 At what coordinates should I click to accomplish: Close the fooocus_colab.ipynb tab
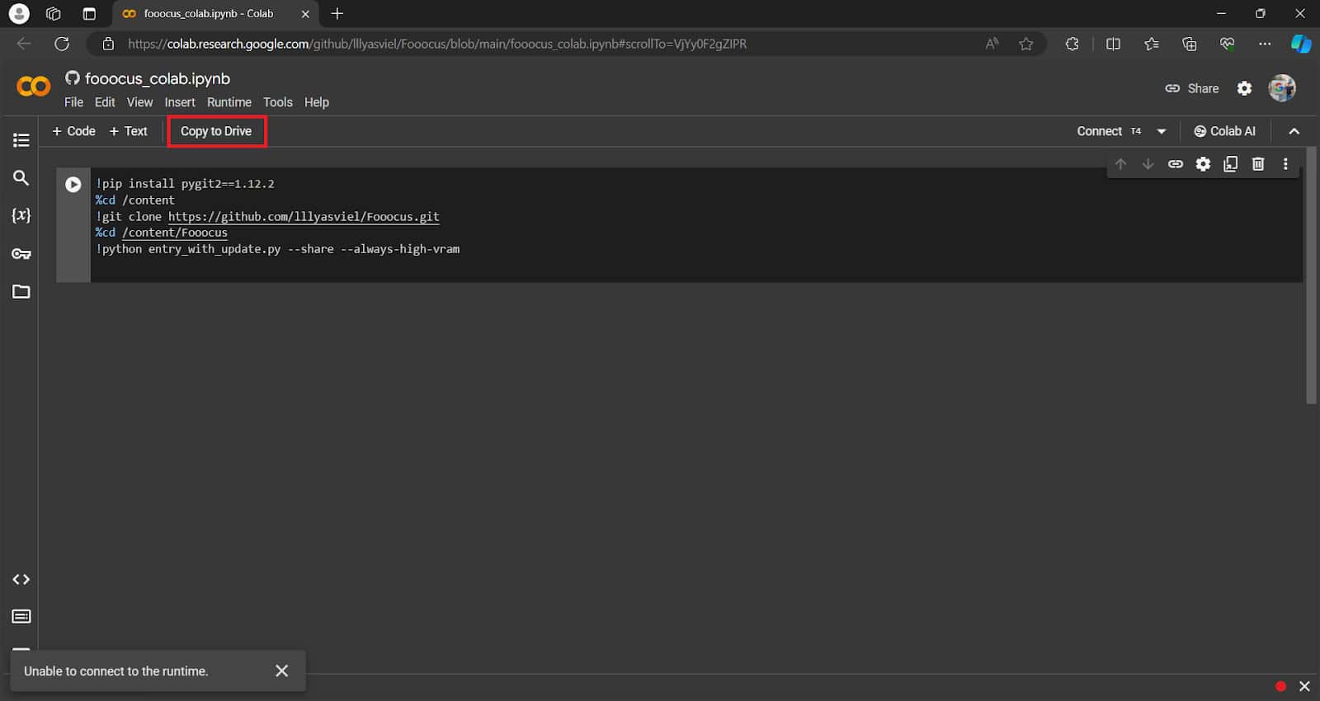(305, 14)
